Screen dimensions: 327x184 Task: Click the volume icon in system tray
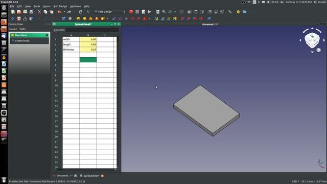(x=282, y=2)
